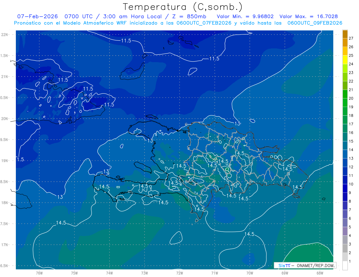Click the legend value "12"
The width and height of the screenshot is (359, 277).
click(x=351, y=167)
